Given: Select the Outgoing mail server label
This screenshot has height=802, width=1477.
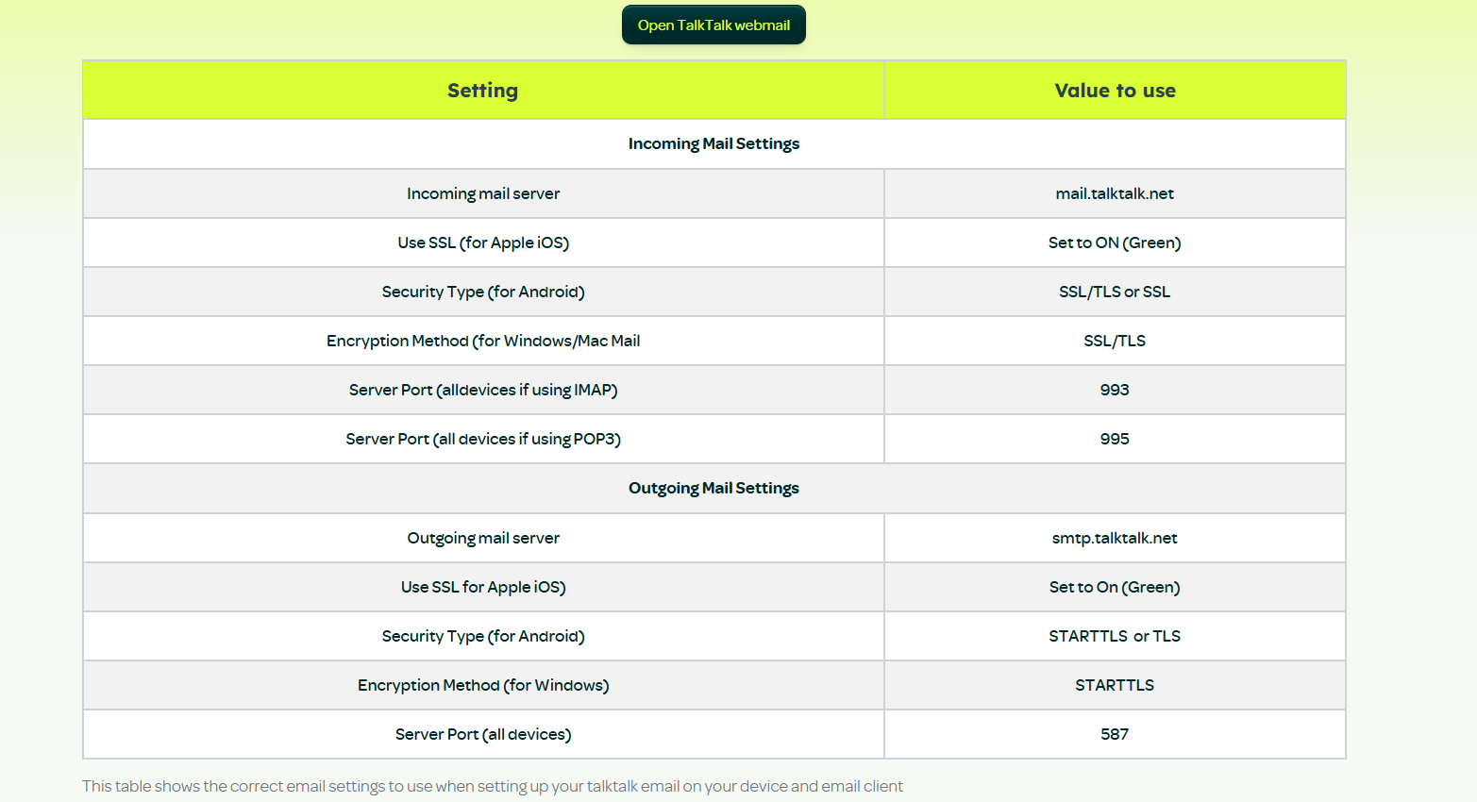Looking at the screenshot, I should pyautogui.click(x=482, y=538).
